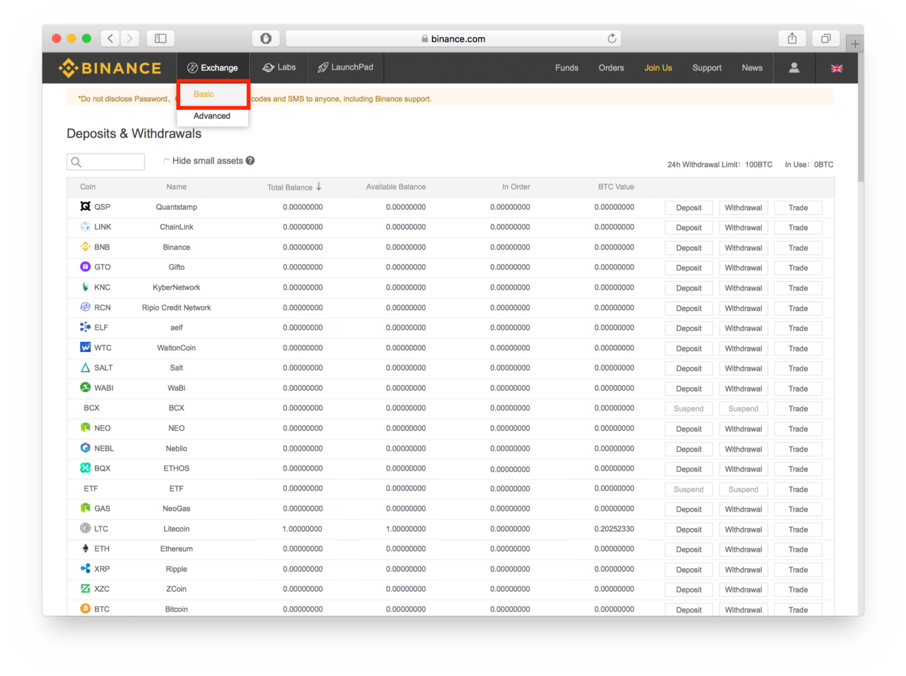906x676 pixels.
Task: Sort by Total Balance column
Action: click(294, 187)
